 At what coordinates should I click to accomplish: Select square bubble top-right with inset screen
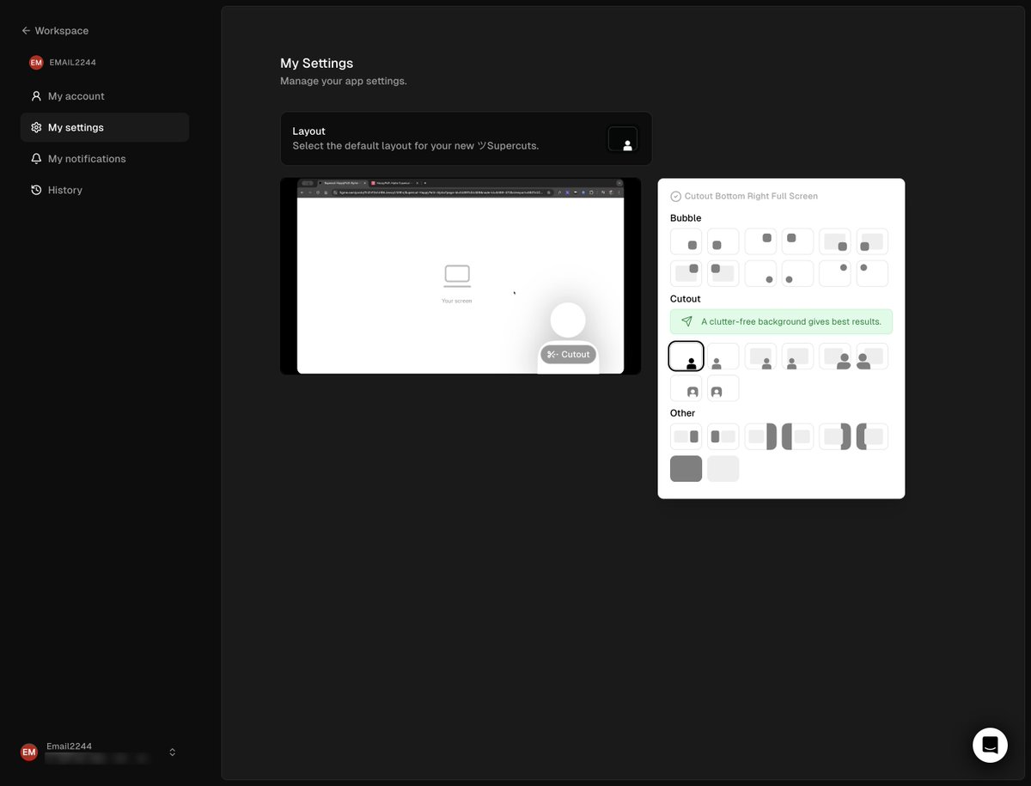pos(686,273)
